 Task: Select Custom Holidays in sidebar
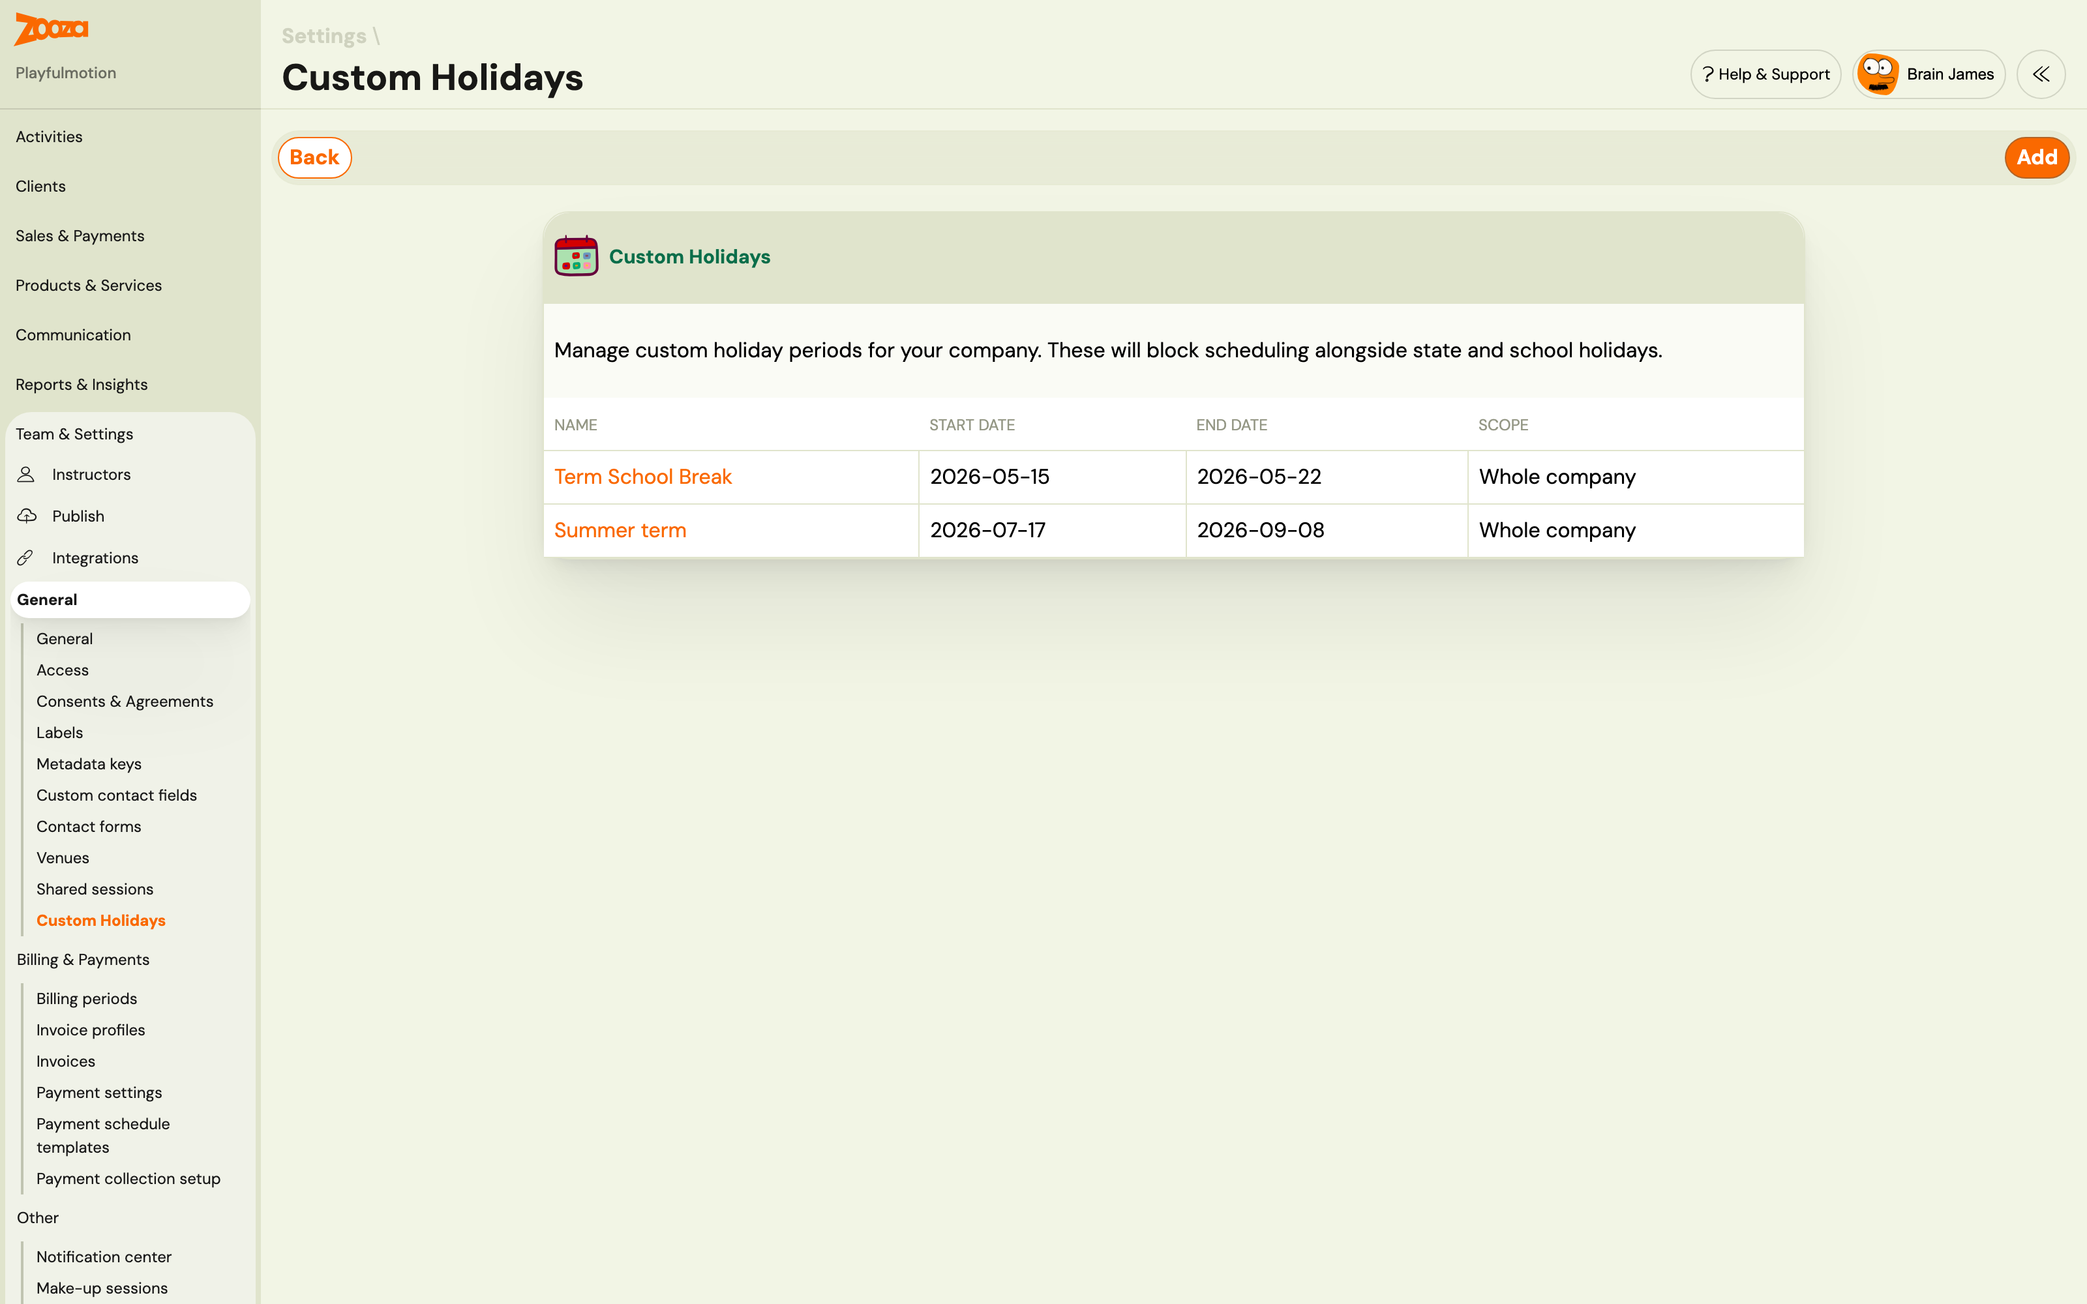(101, 920)
